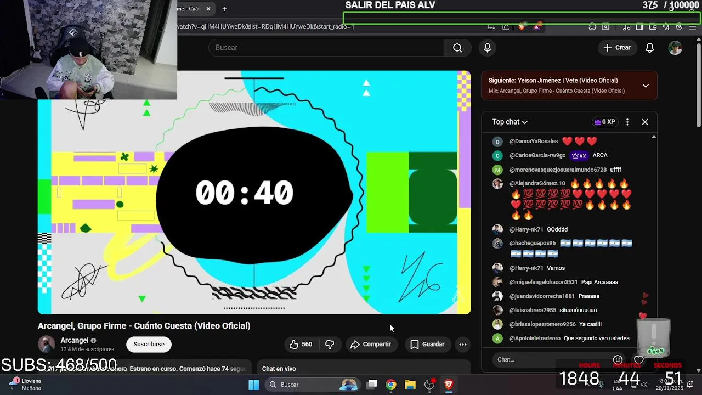The width and height of the screenshot is (702, 395).
Task: Open the Arcangel channel name link
Action: point(74,340)
